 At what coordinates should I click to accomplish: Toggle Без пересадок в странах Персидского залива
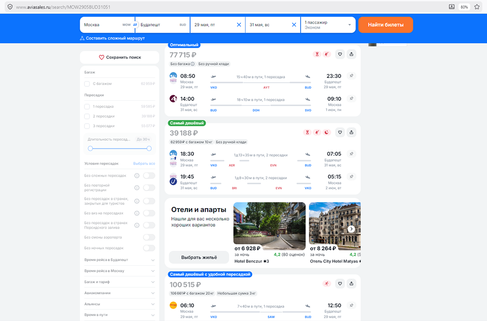click(x=149, y=225)
